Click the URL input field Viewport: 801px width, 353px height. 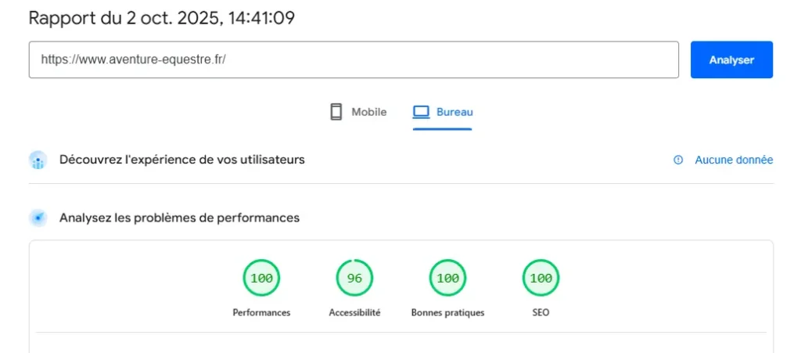click(x=354, y=59)
